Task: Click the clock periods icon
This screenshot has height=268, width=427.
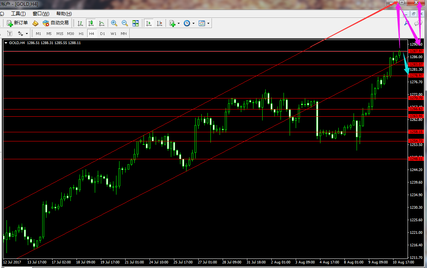Action: (187, 24)
